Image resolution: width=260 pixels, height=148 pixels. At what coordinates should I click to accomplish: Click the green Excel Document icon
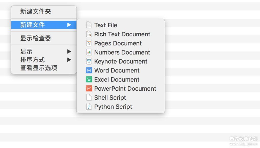coord(89,80)
